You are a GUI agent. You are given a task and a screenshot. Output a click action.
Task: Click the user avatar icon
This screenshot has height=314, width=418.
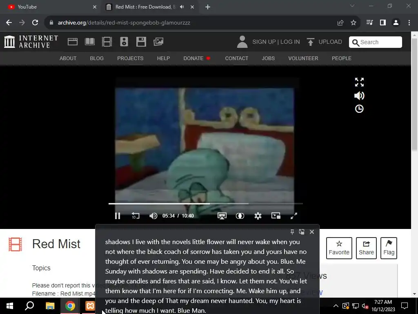(242, 42)
